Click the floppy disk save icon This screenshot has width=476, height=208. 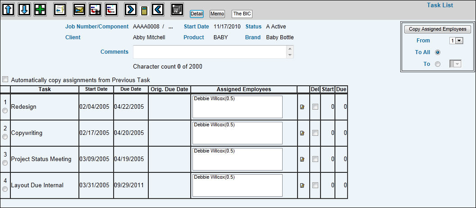click(x=177, y=9)
